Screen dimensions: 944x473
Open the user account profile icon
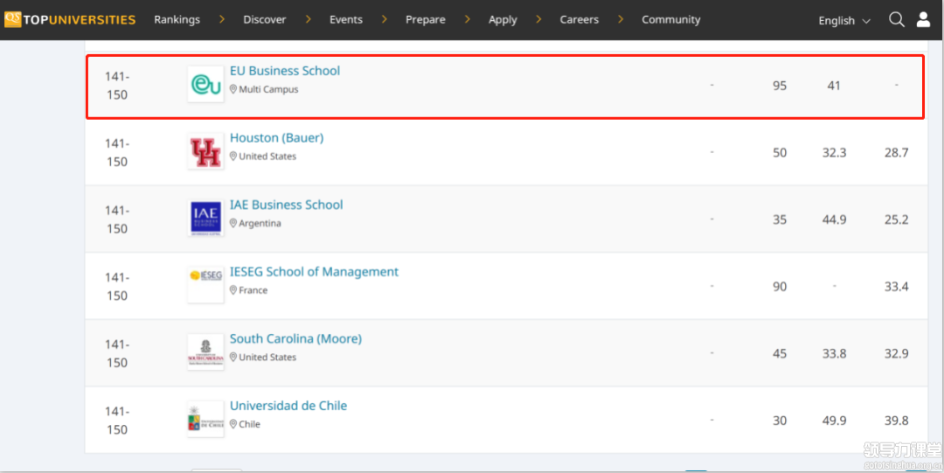point(924,20)
